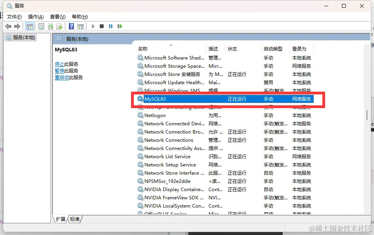The width and height of the screenshot is (374, 235).
Task: Select Microsoft Update Health service row
Action: tap(225, 82)
